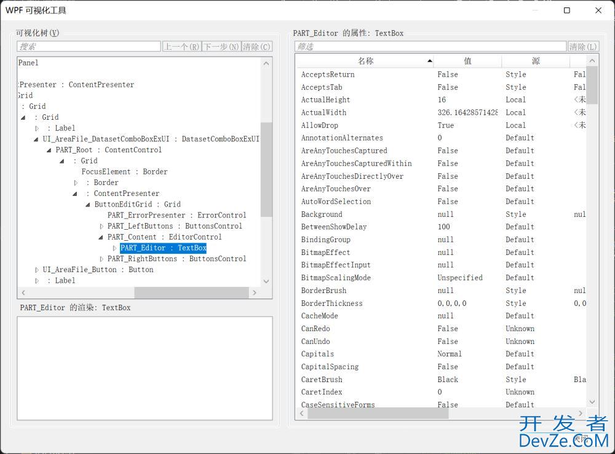Screen dimensions: 615x454
Task: Select the AutoWordSelection property name
Action: point(336,202)
